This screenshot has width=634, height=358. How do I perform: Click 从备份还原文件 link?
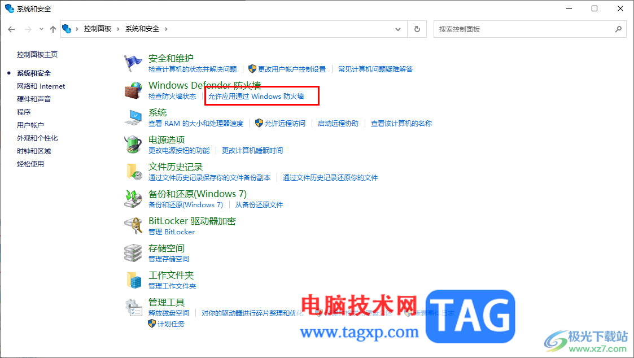click(x=259, y=204)
